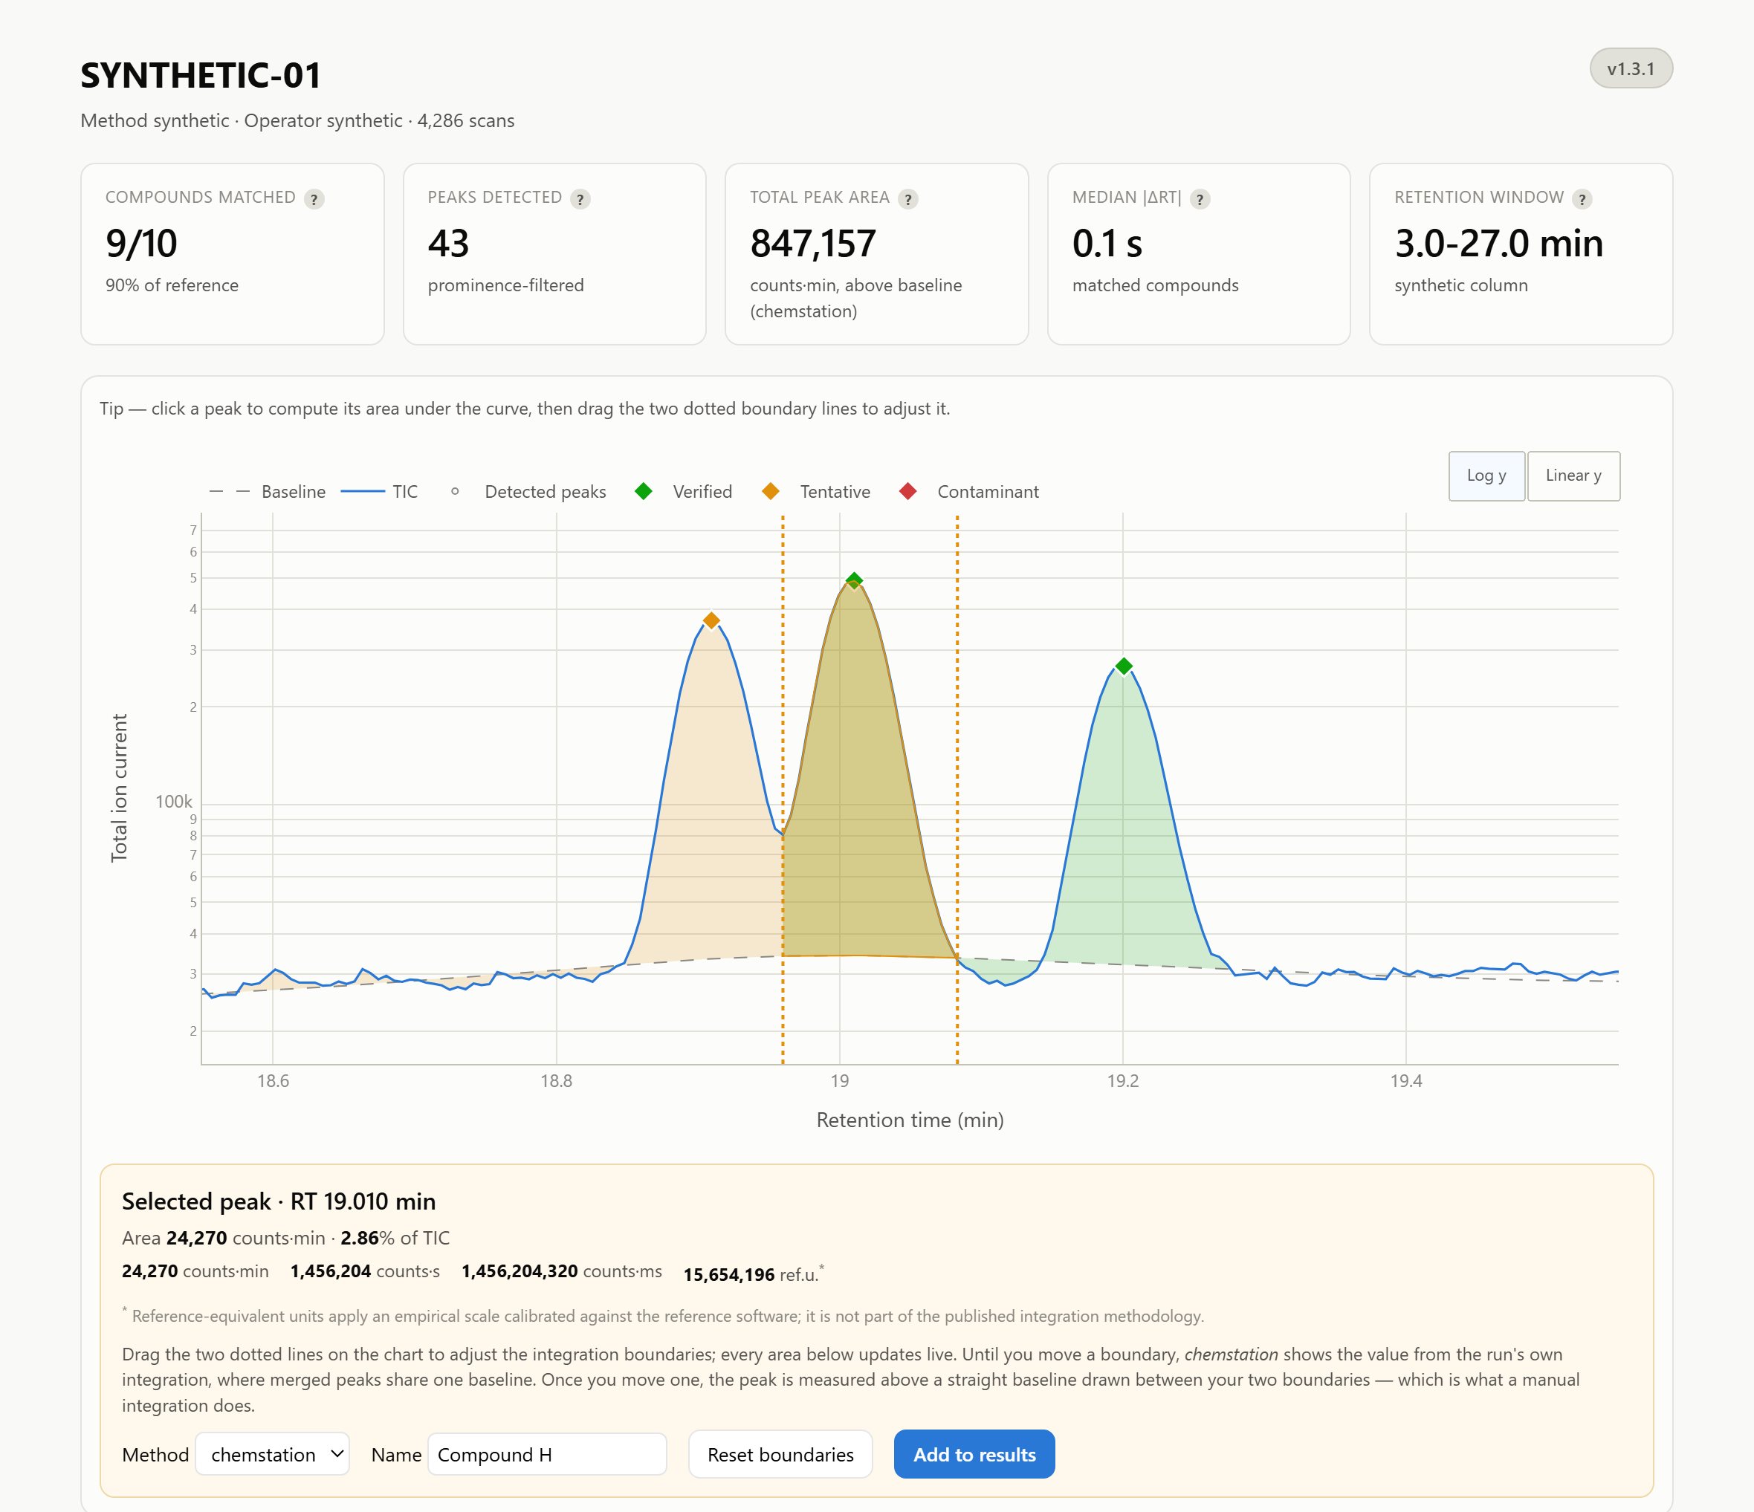This screenshot has height=1512, width=1754.
Task: Open help for Compounds Matched
Action: pyautogui.click(x=314, y=199)
